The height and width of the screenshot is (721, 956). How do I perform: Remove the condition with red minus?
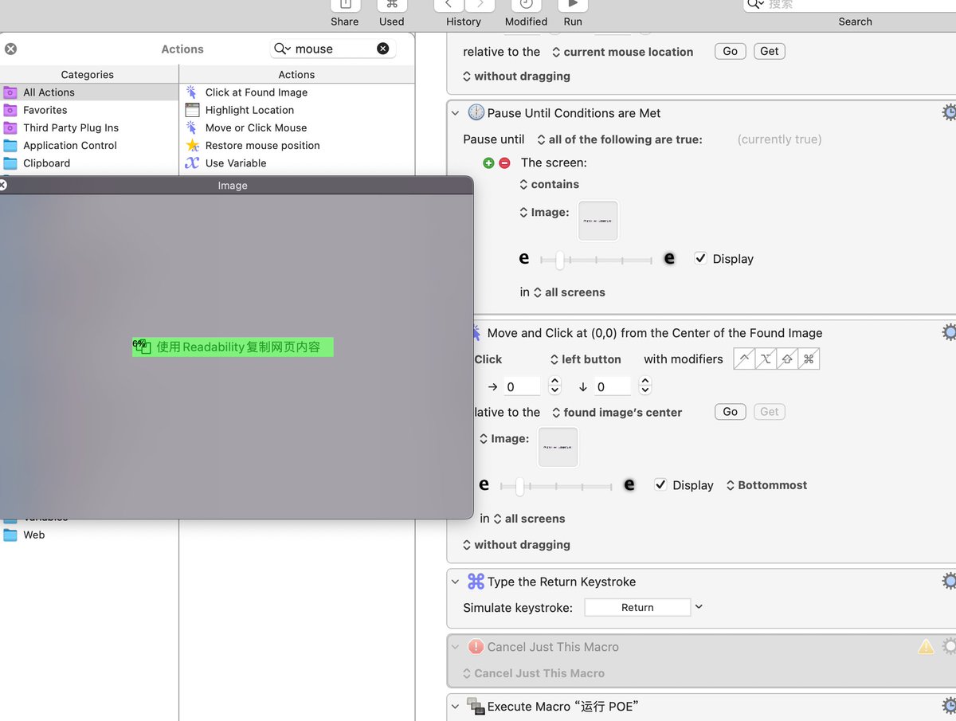[x=504, y=163]
